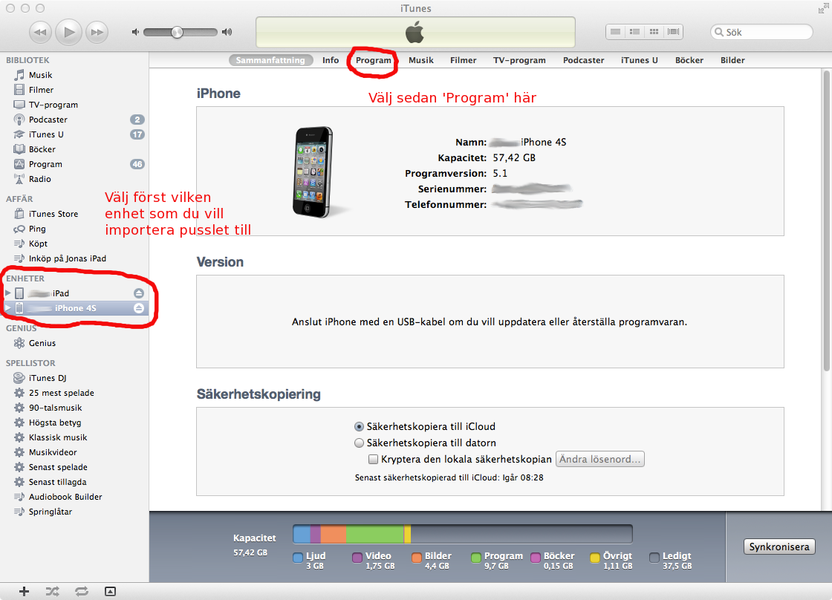Adjust the volume slider knob
Screen dimensions: 832x600
[x=178, y=33]
